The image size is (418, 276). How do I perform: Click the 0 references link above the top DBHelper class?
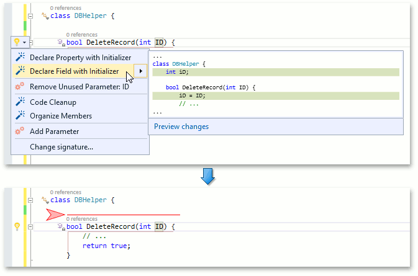coord(65,8)
